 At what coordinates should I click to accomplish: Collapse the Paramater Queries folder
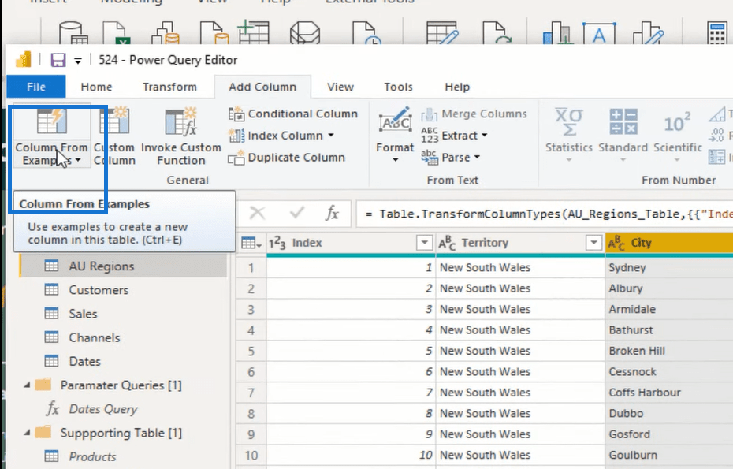coord(27,385)
